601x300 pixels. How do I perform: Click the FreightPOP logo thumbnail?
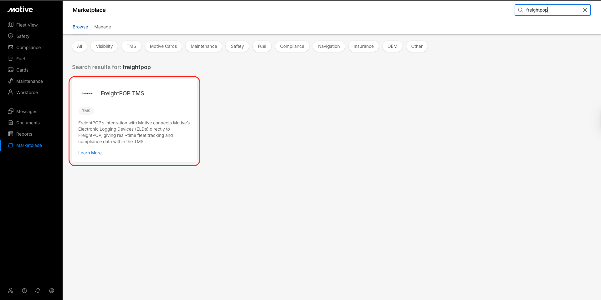click(87, 93)
